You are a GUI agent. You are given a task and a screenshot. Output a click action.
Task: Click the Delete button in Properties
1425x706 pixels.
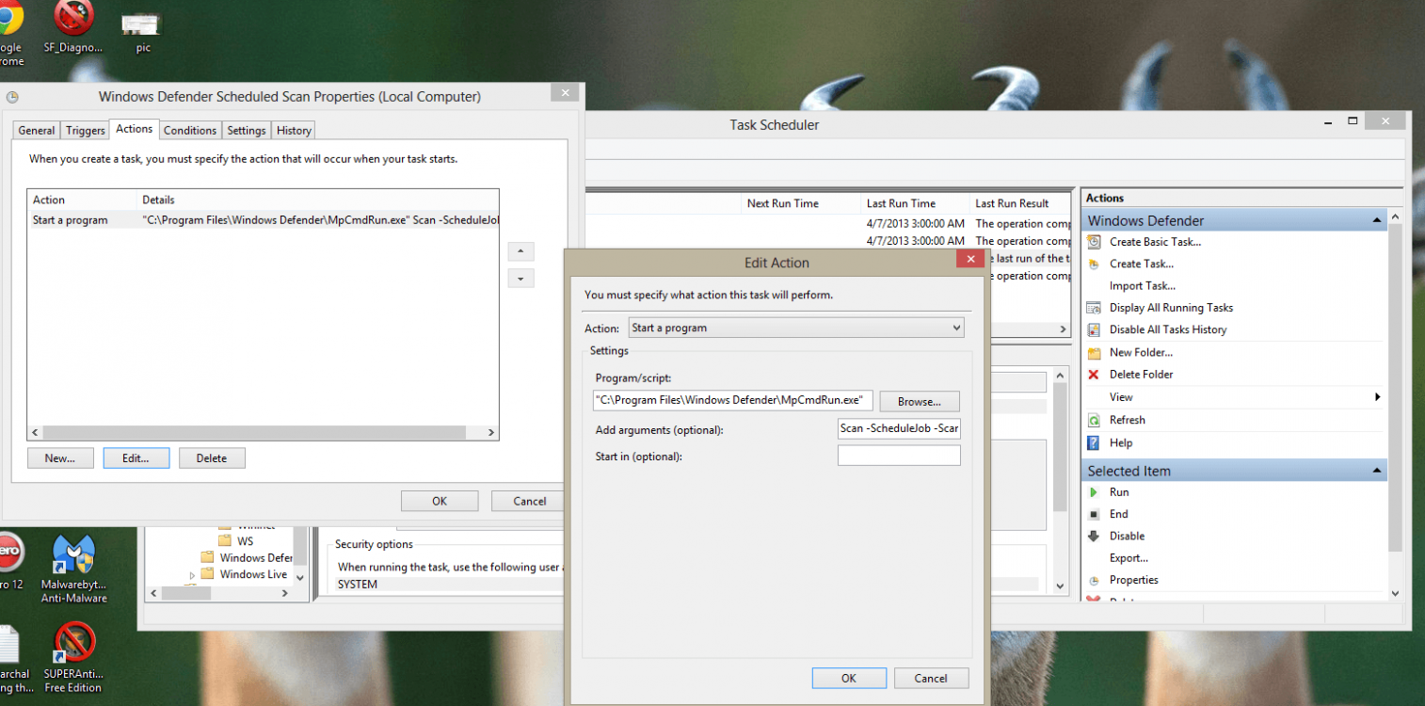coord(212,458)
